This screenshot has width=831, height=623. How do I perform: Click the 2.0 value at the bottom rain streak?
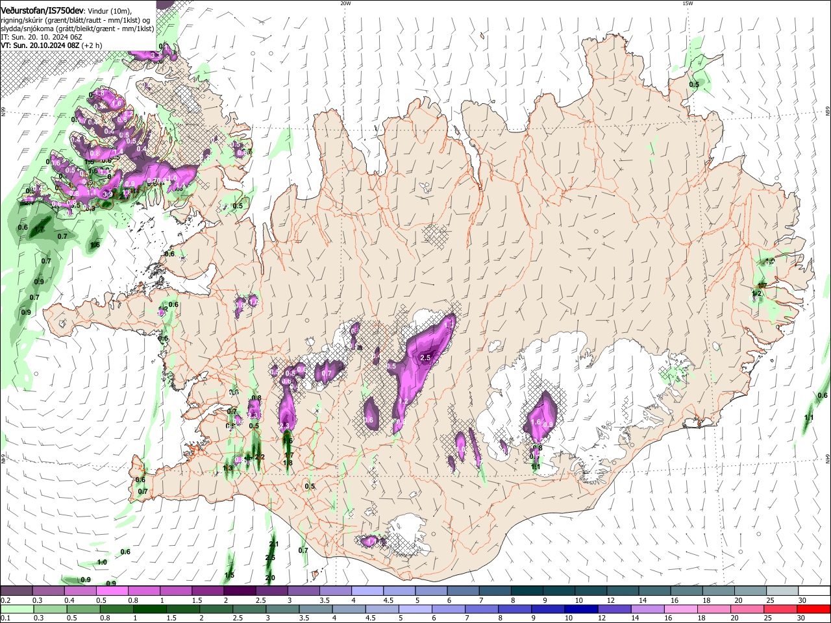[270, 578]
